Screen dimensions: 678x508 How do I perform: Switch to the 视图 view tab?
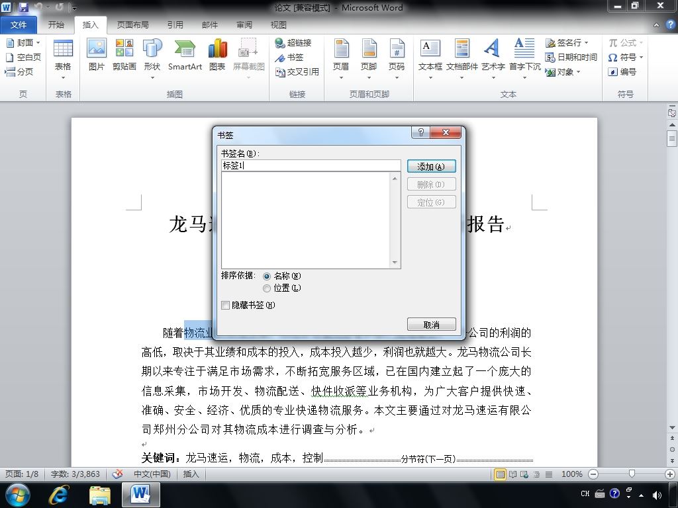pos(279,24)
